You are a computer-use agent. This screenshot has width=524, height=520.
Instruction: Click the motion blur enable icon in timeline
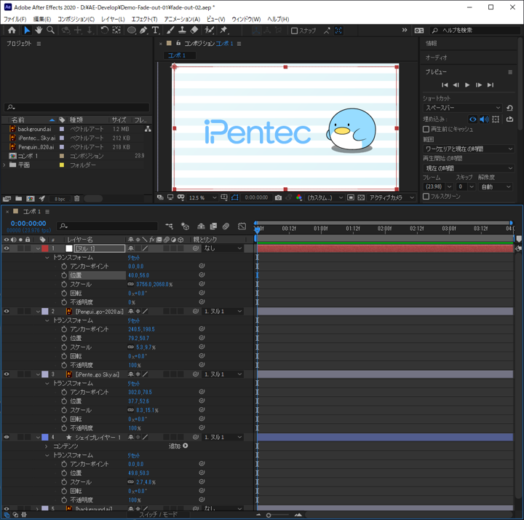(226, 226)
